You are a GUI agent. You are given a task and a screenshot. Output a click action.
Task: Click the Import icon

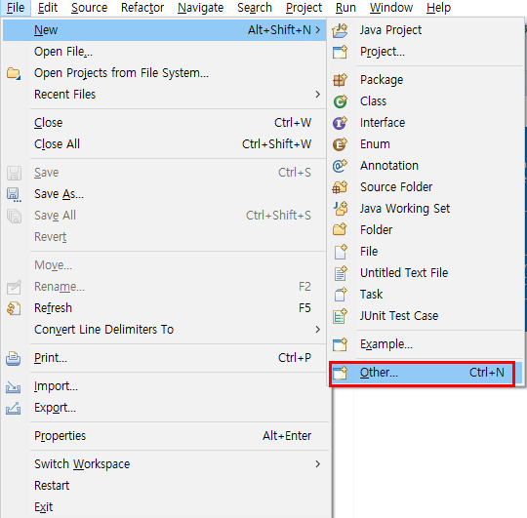point(14,386)
